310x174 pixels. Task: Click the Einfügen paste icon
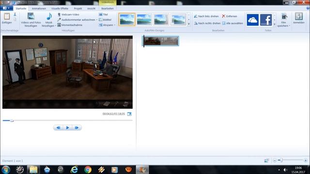coord(7,16)
